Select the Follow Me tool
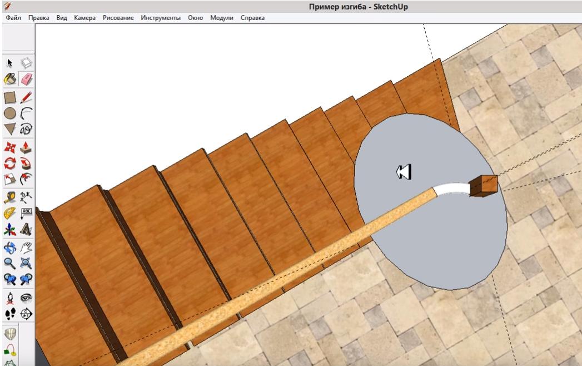Image resolution: width=582 pixels, height=366 pixels. point(26,164)
